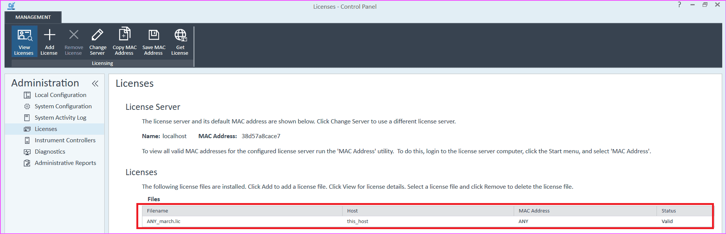This screenshot has height=234, width=726.
Task: Click the Licenses sidebar icon
Action: [27, 129]
